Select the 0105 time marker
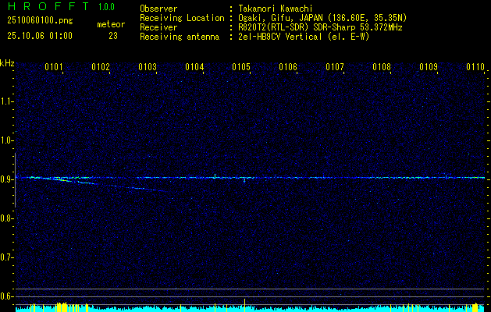Image resolution: width=491 pixels, height=312 pixels. pyautogui.click(x=241, y=67)
